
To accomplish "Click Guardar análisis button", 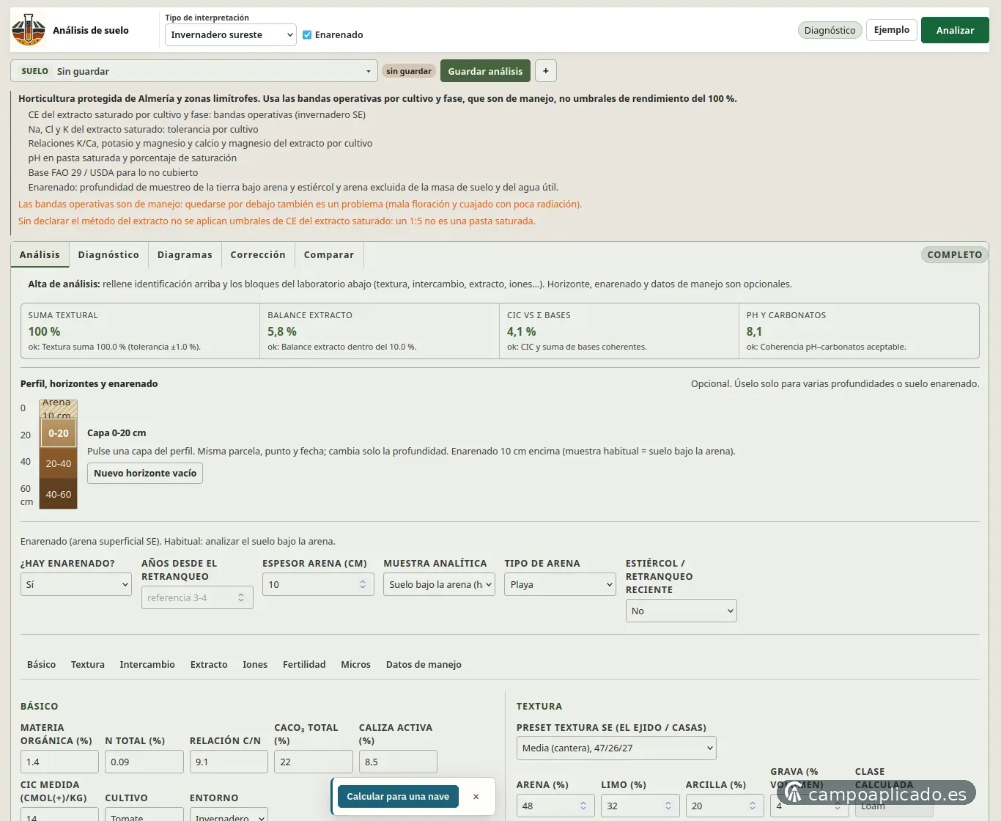I will tap(485, 71).
